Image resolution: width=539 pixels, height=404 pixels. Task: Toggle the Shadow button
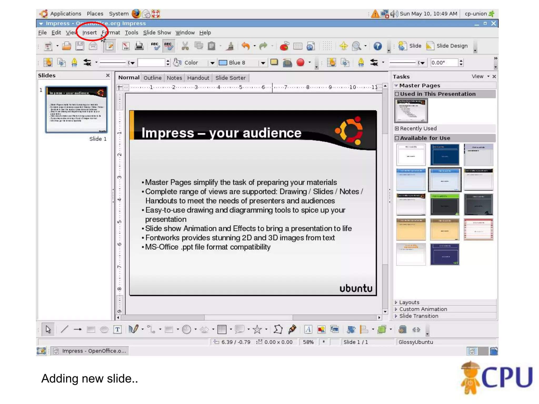[x=274, y=62]
